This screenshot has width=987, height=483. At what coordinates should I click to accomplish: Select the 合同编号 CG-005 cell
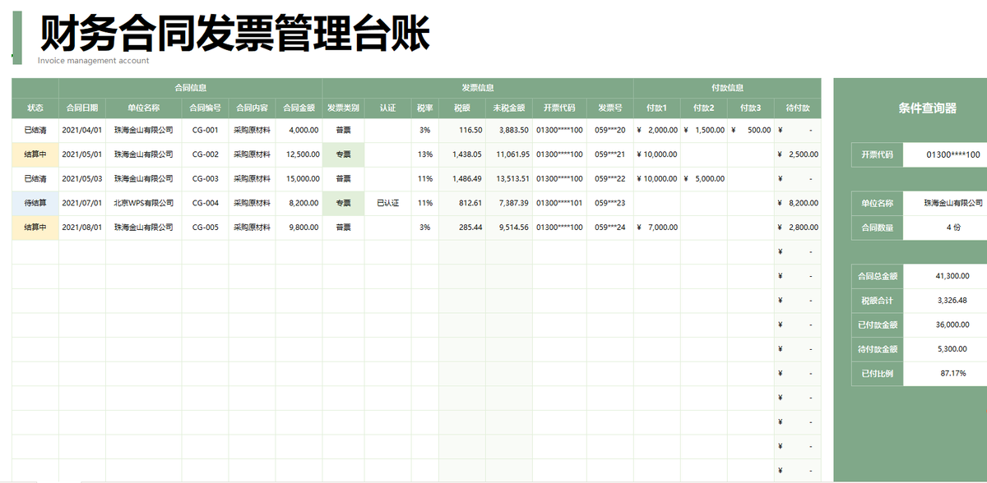pyautogui.click(x=206, y=228)
